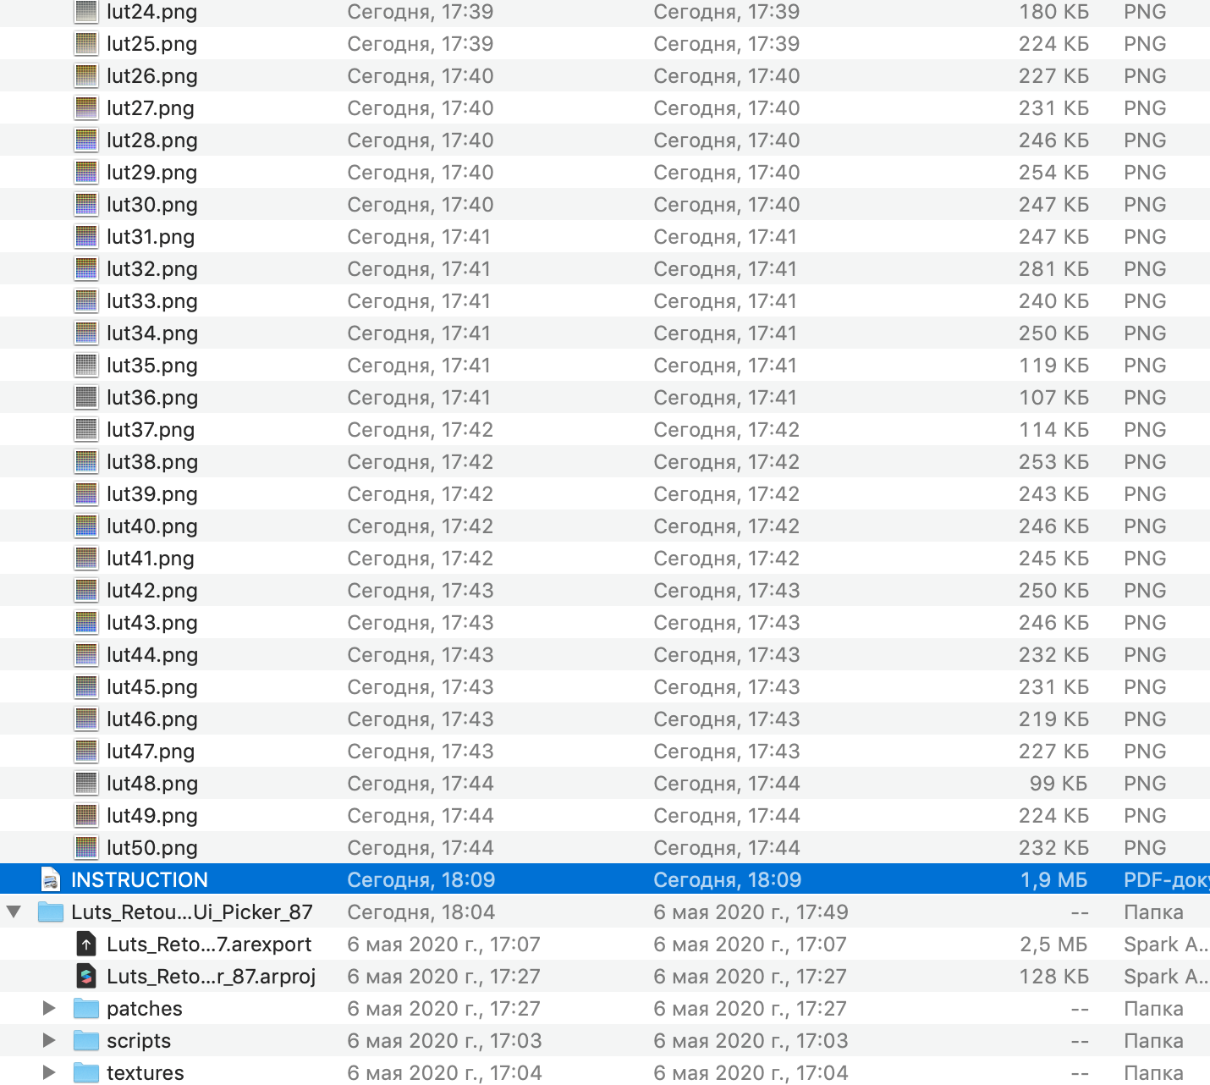Screen dimensions: 1210x1085
Task: Select the Luts_Reto...7.arexport file name
Action: [209, 945]
